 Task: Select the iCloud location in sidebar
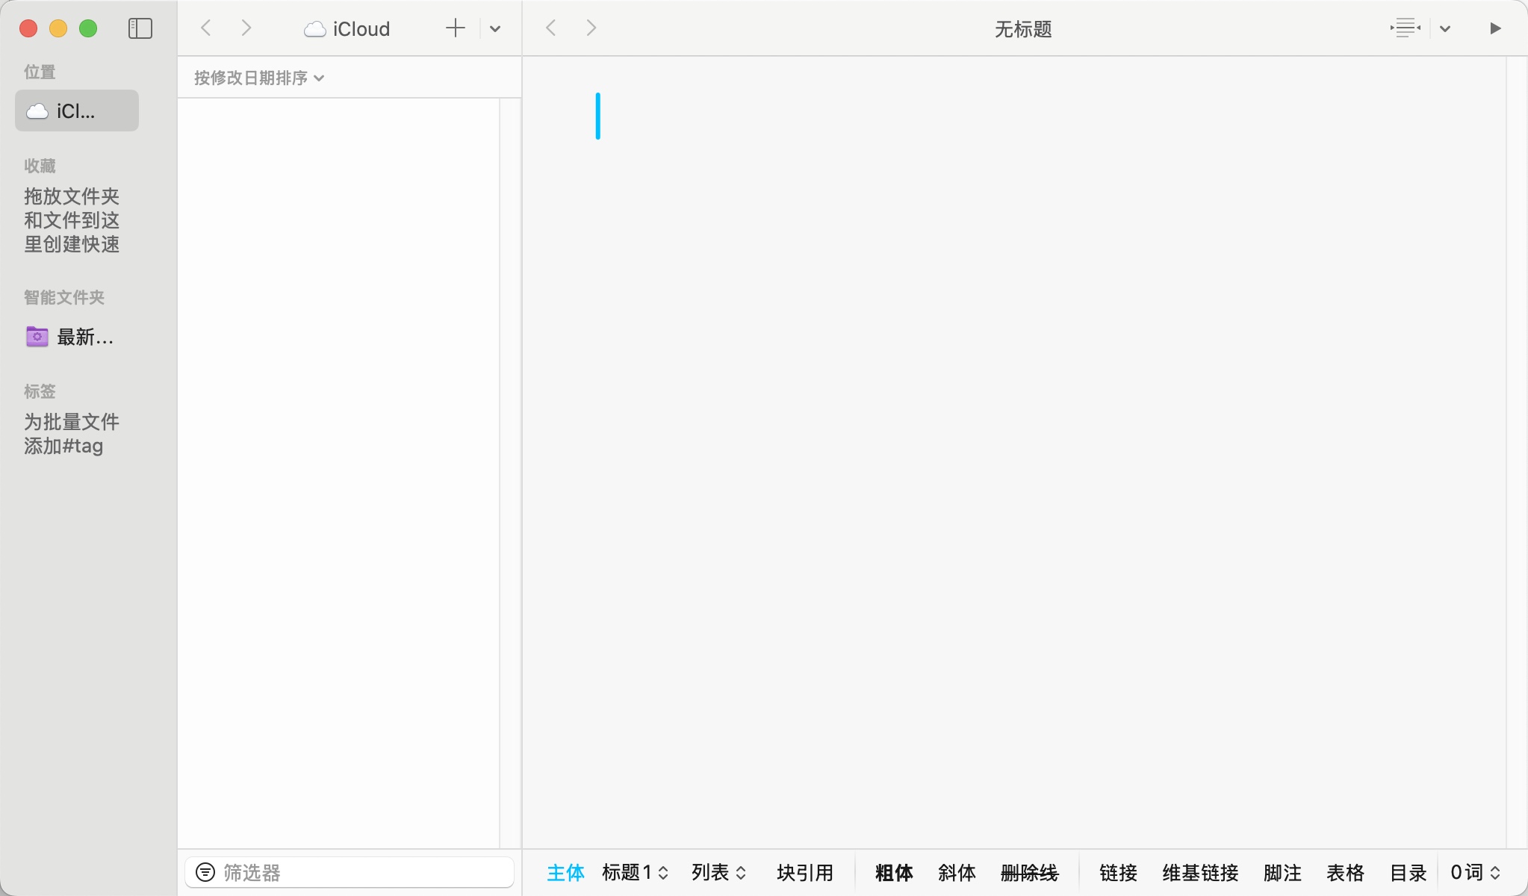pos(77,111)
